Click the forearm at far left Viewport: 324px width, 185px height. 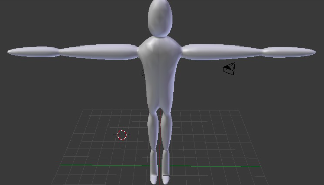click(34, 52)
